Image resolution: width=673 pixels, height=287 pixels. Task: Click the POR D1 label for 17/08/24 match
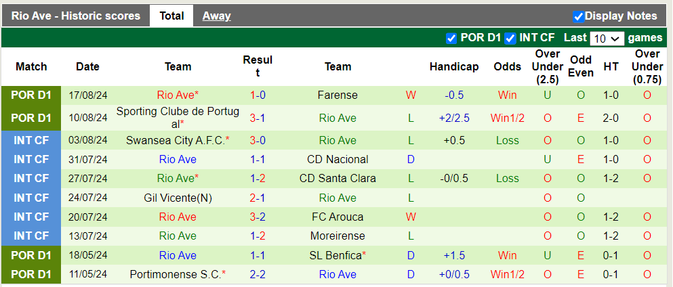click(x=31, y=95)
